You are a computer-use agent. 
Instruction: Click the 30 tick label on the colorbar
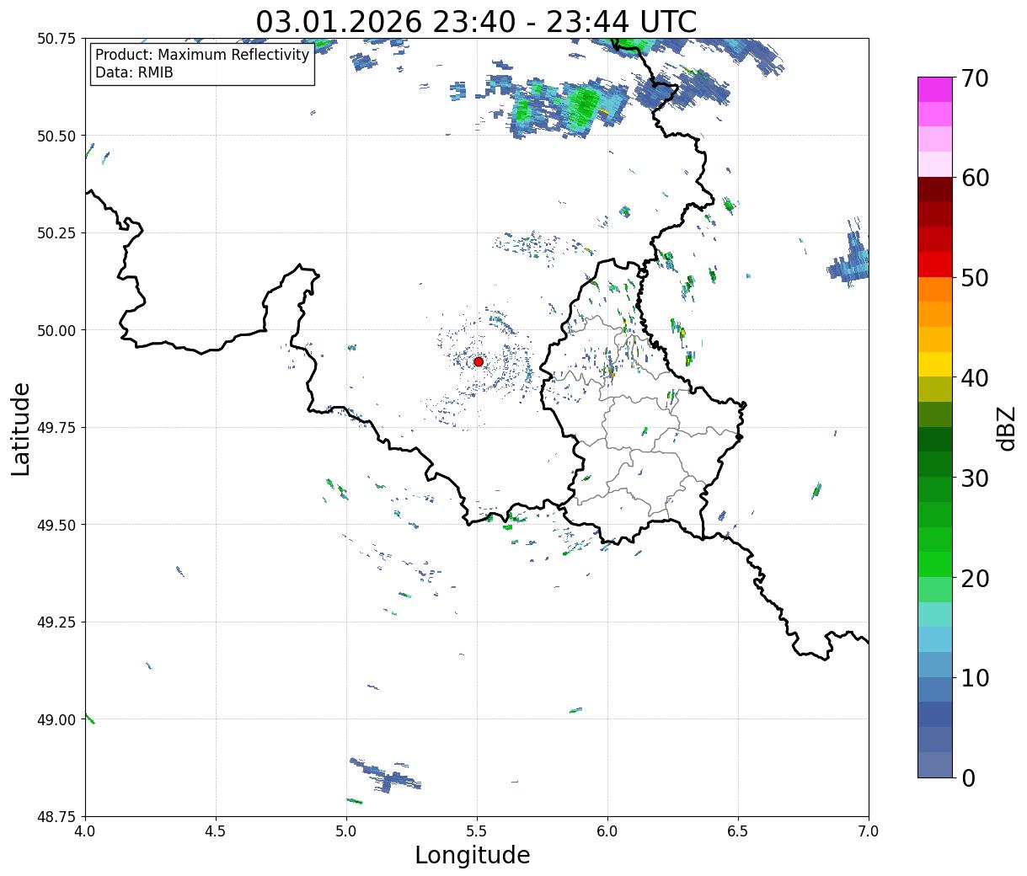pyautogui.click(x=974, y=478)
